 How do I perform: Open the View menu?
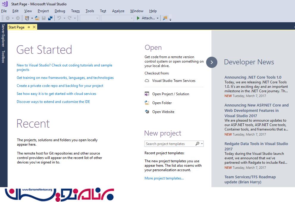pos(28,11)
